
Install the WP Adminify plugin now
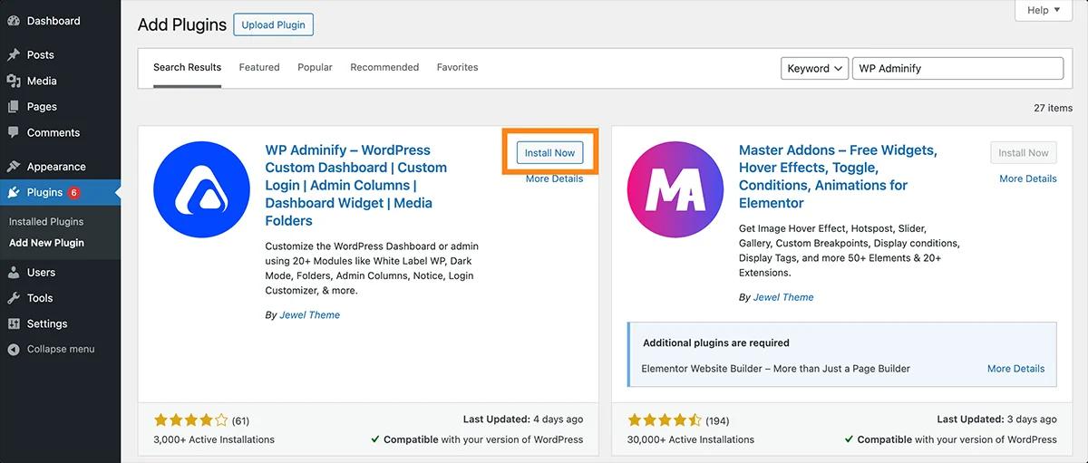[x=549, y=153]
